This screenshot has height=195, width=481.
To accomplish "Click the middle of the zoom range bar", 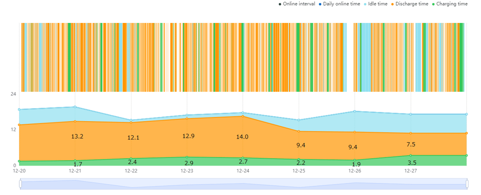I will point(244,184).
